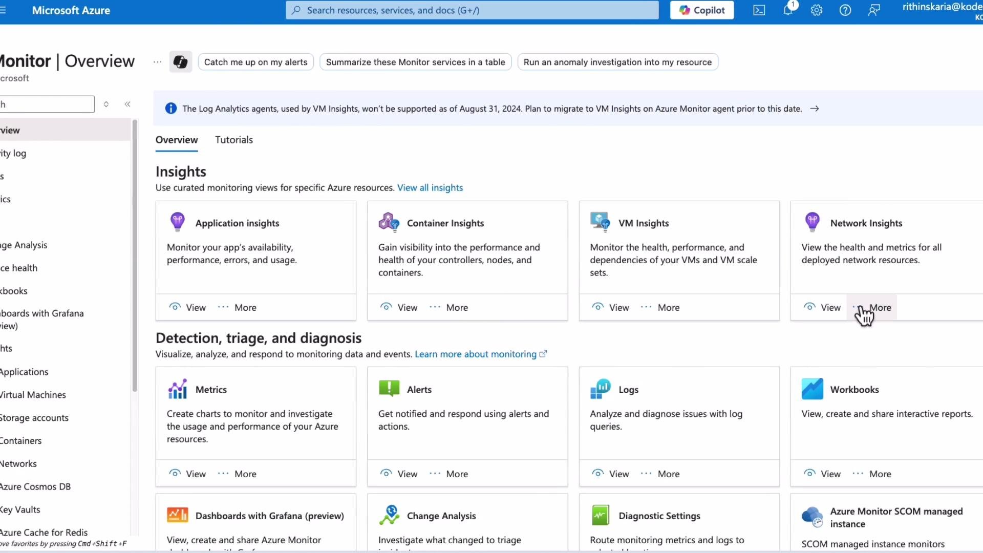Select the Overview tab
The image size is (983, 553).
(177, 140)
